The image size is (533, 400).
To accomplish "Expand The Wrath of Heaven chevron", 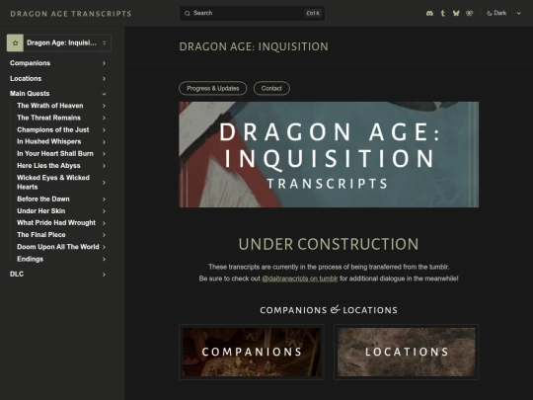I will point(104,106).
